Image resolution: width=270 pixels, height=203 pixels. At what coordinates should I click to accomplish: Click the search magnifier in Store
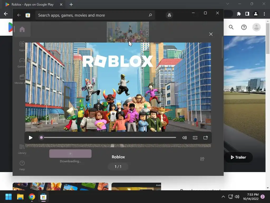click(150, 15)
